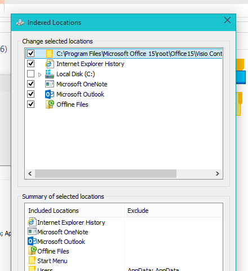Screen dimensions: 248x271
Task: Select Local Disk (C:) label in tree
Action: [x=76, y=74]
